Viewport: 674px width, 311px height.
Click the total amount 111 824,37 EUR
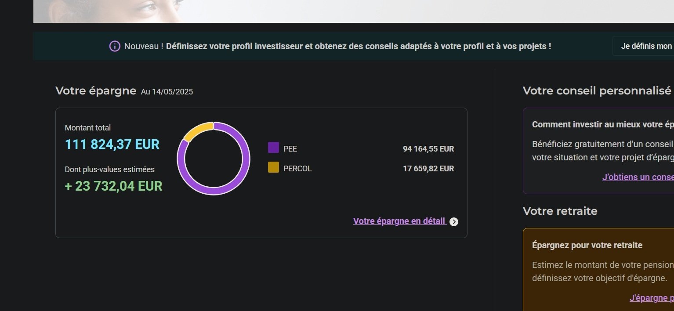click(x=112, y=144)
